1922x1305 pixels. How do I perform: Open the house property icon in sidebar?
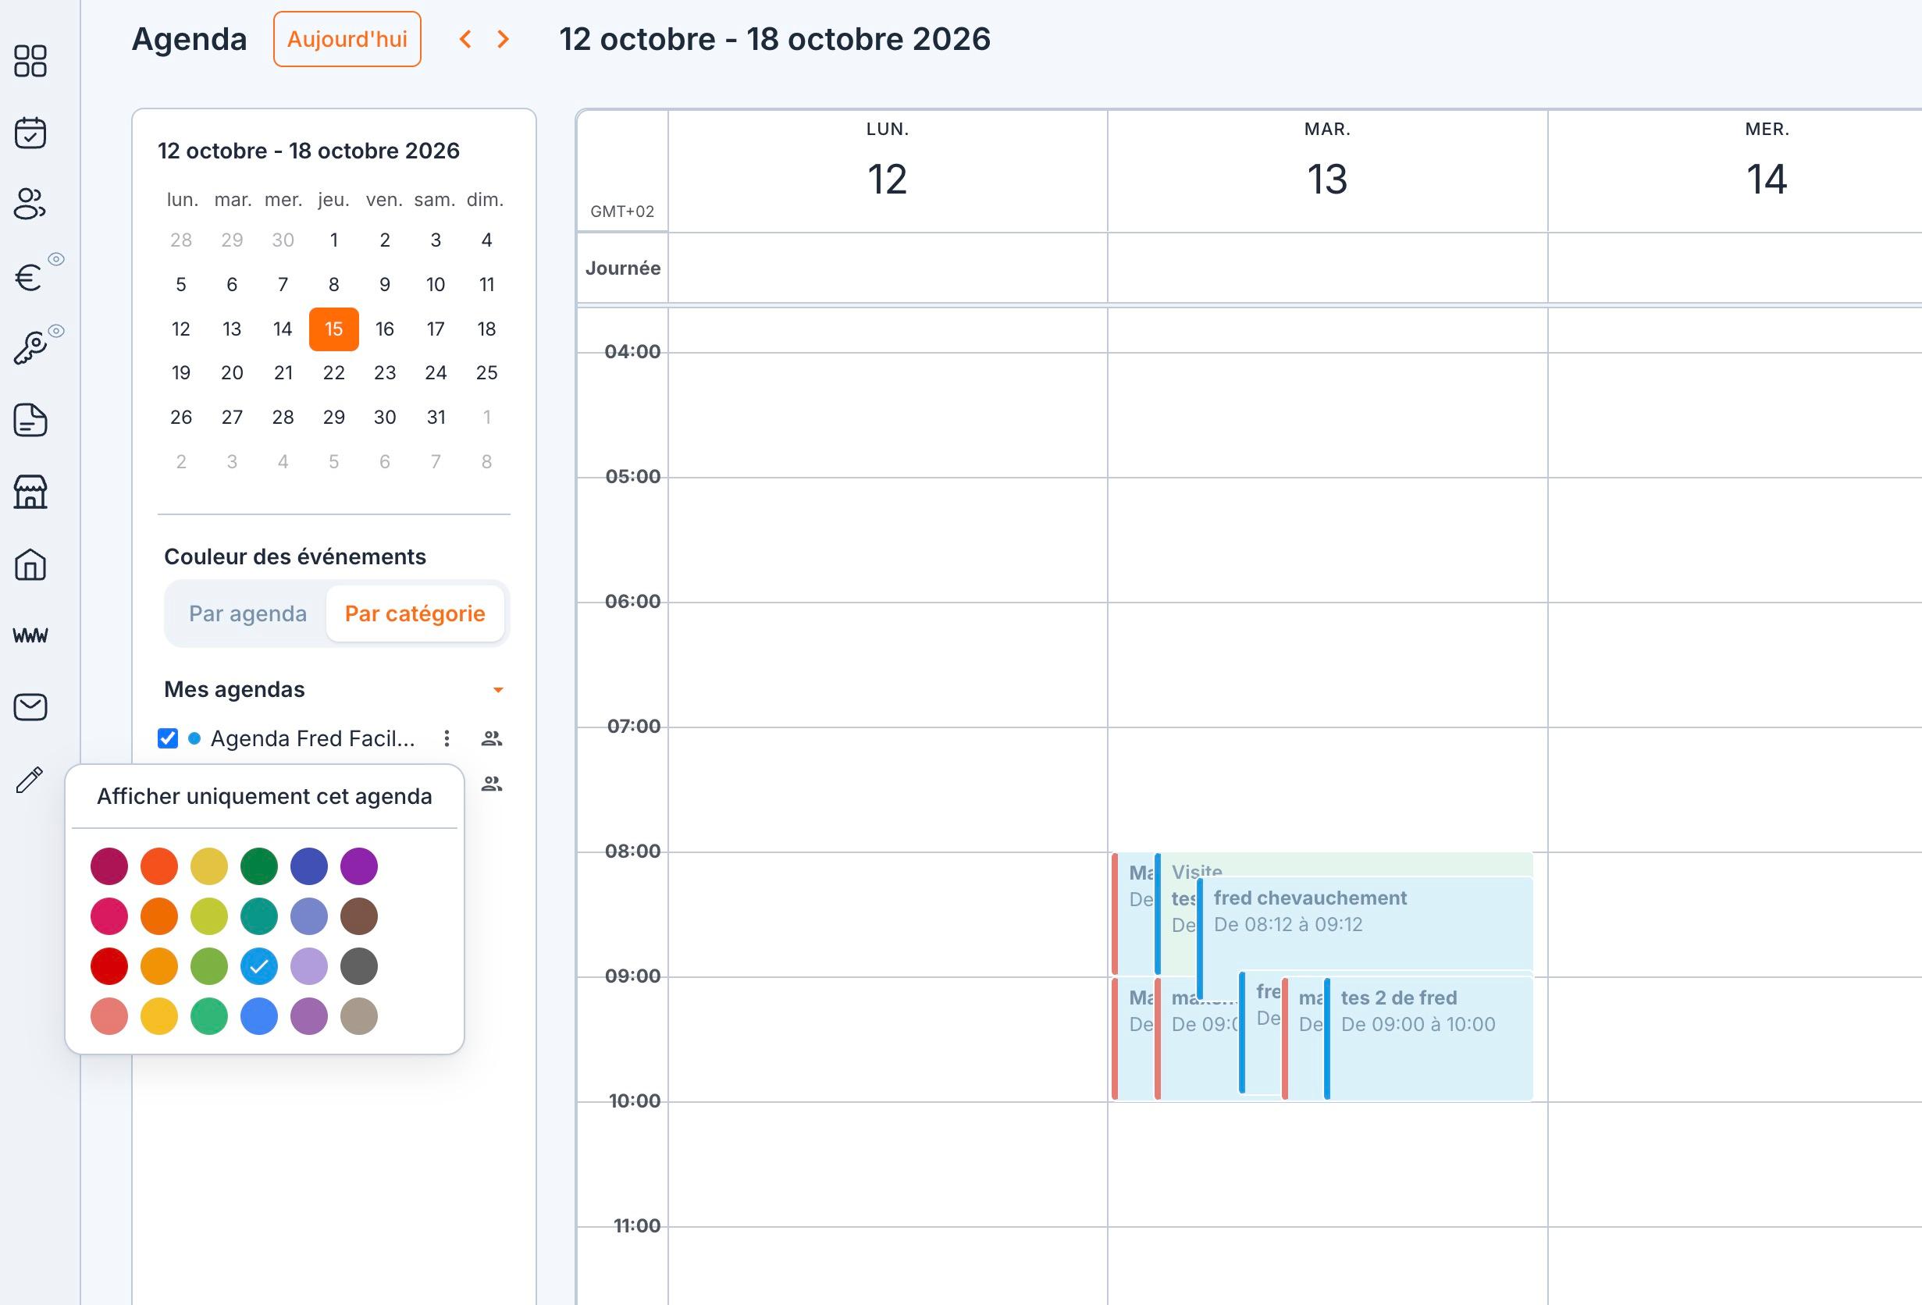click(x=30, y=565)
